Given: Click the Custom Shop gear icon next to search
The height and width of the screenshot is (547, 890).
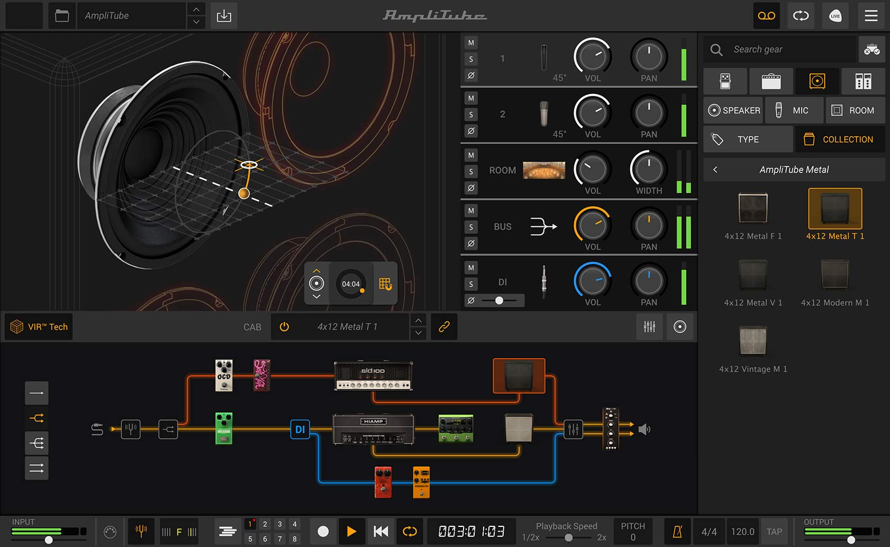Looking at the screenshot, I should 871,50.
